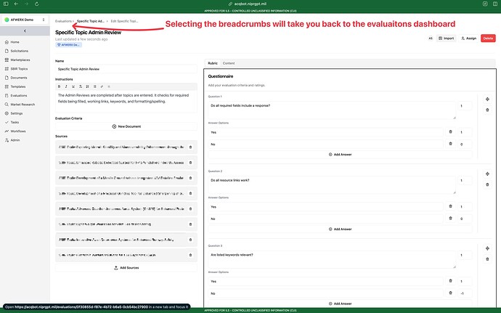Click Add Answer under Question 2
This screenshot has width=501, height=313.
[340, 229]
